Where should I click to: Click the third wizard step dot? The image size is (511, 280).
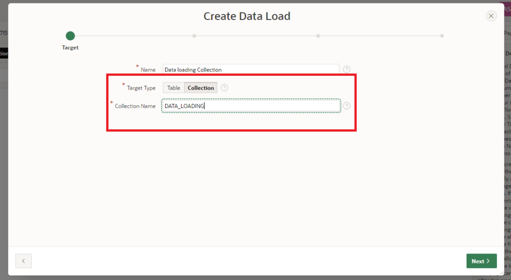(x=318, y=36)
